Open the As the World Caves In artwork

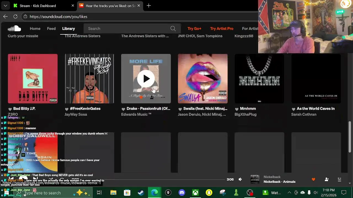316,79
